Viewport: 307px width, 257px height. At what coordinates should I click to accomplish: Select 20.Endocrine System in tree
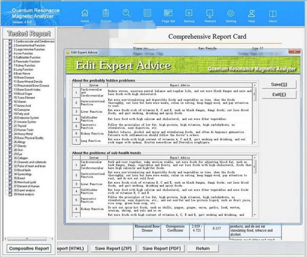(26, 118)
